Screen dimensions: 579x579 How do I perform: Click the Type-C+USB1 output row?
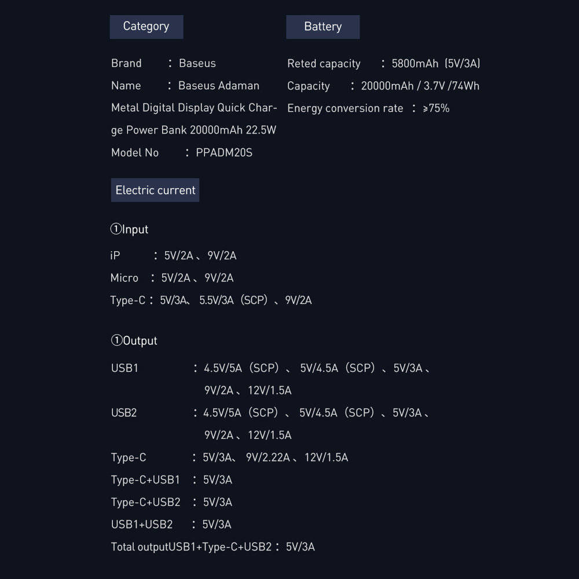[171, 480]
